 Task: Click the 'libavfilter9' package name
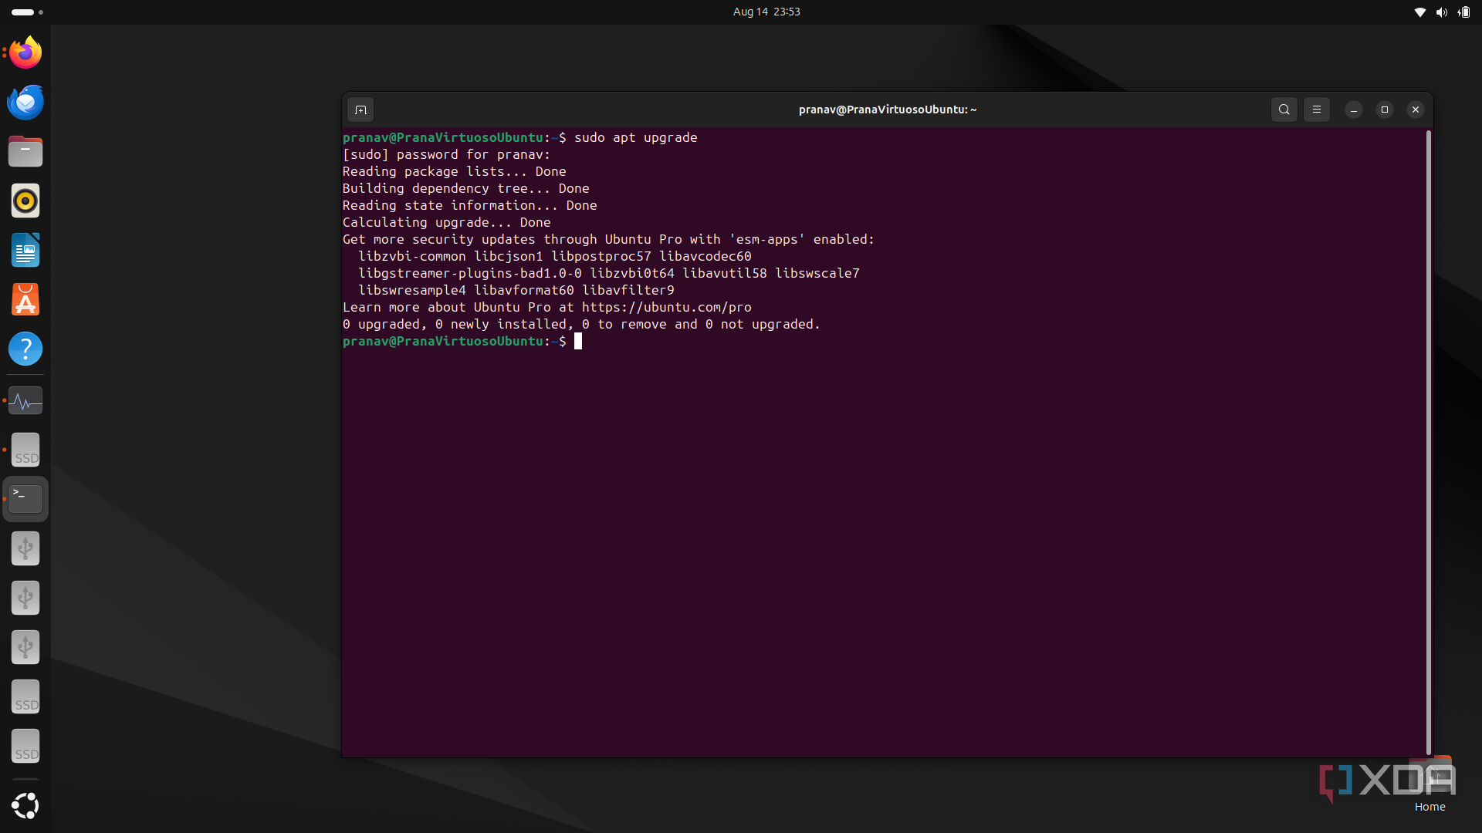[x=628, y=290]
